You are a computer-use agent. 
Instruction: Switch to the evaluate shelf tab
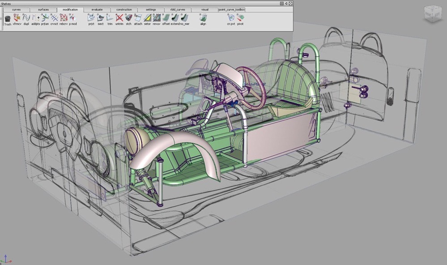pyautogui.click(x=97, y=9)
